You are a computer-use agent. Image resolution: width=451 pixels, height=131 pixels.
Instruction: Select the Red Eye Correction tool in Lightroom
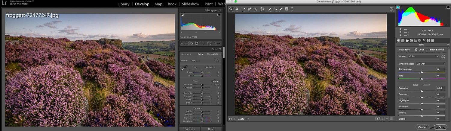(x=196, y=43)
